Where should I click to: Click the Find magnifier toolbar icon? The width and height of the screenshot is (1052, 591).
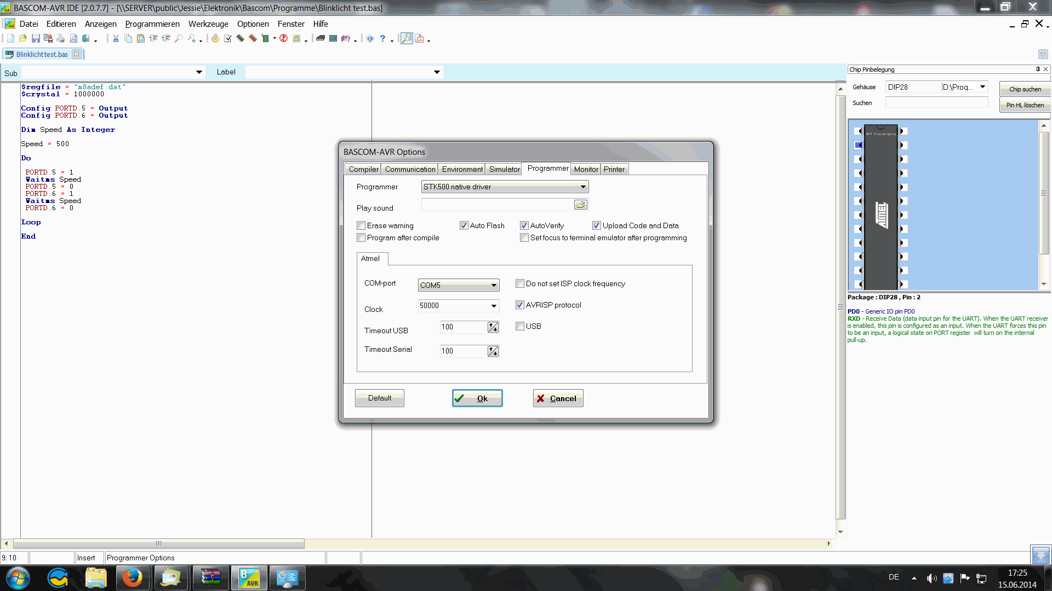179,38
